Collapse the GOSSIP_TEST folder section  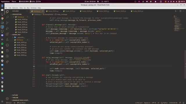(x=16, y=35)
